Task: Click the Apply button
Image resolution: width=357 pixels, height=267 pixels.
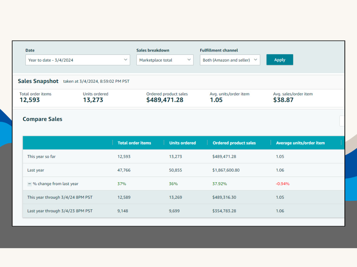Action: [280, 60]
